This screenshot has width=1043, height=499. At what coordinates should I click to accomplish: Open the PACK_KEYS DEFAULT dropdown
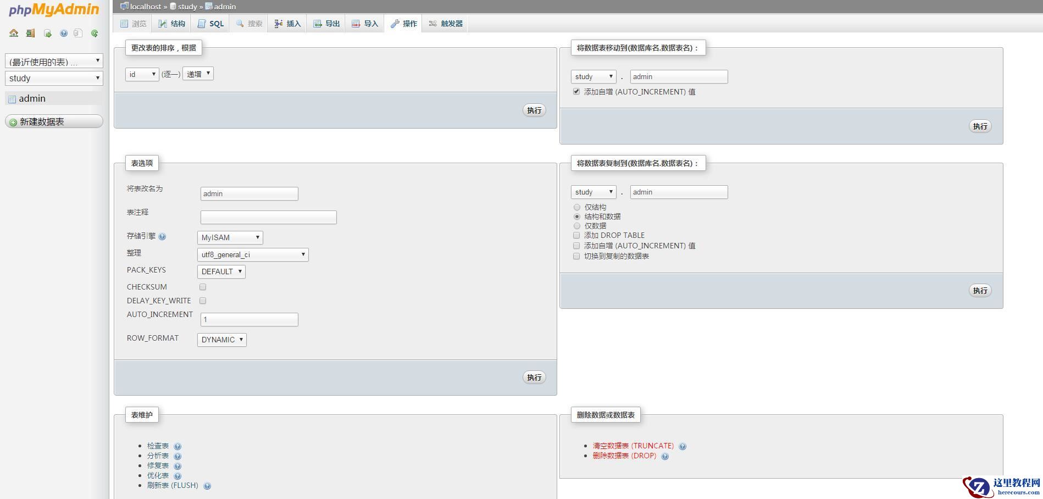(x=221, y=271)
